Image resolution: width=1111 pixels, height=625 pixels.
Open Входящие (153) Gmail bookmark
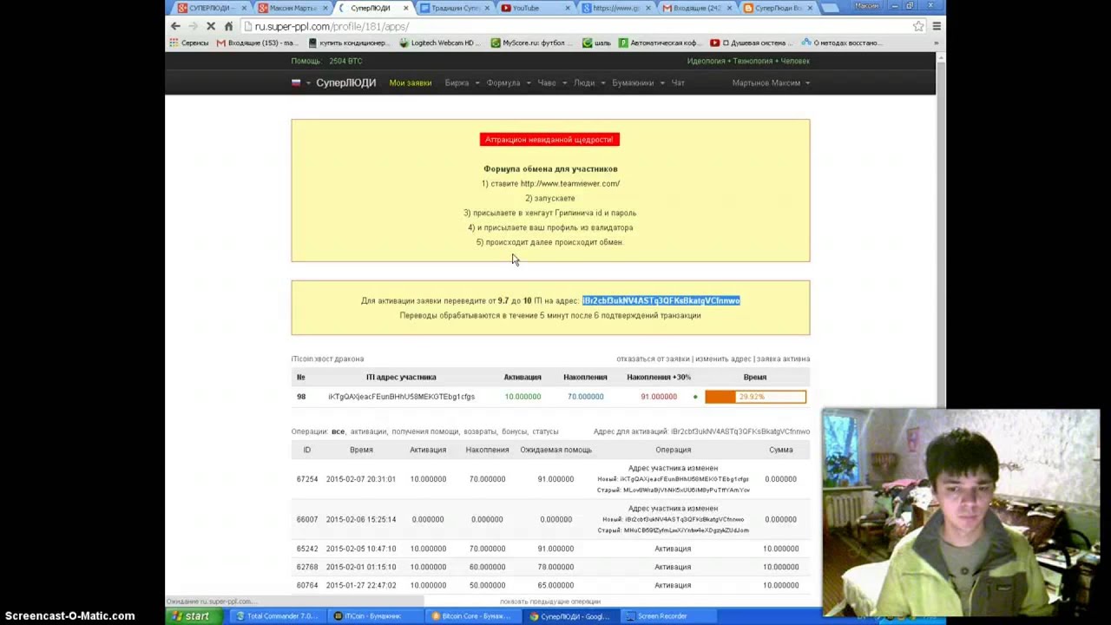258,43
